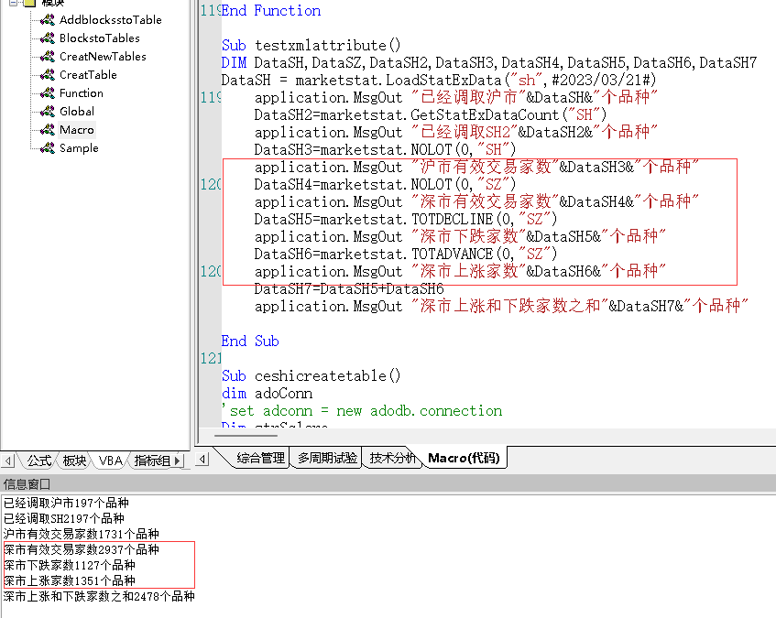Collapse the 模块 folder tree node
776x618 pixels.
pyautogui.click(x=14, y=3)
